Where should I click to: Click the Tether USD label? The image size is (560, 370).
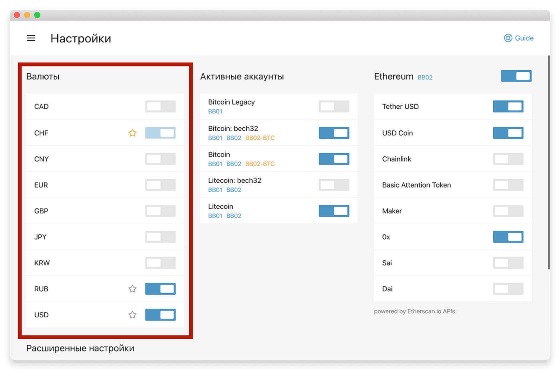pos(400,106)
